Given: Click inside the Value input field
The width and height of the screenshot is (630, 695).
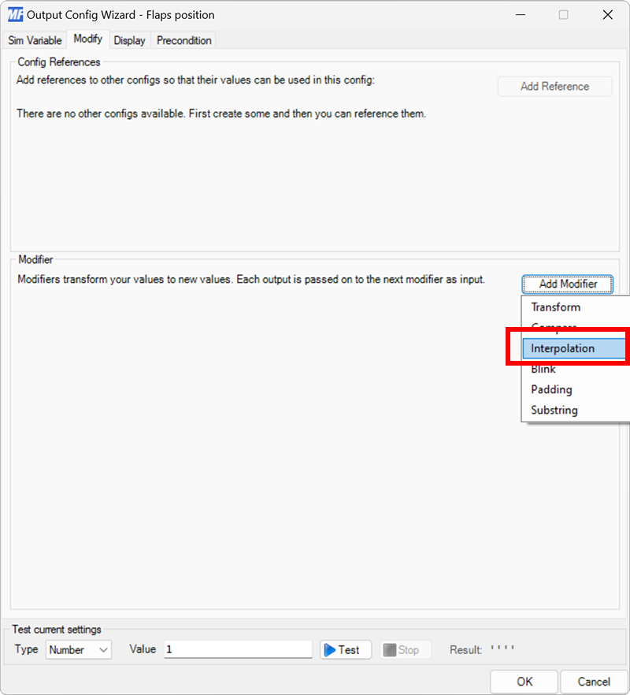Looking at the screenshot, I should pos(236,649).
